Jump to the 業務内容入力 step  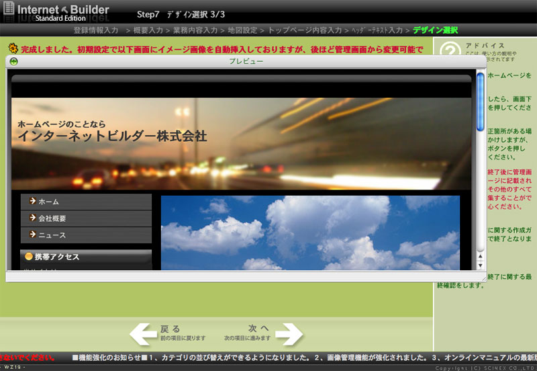click(x=195, y=30)
